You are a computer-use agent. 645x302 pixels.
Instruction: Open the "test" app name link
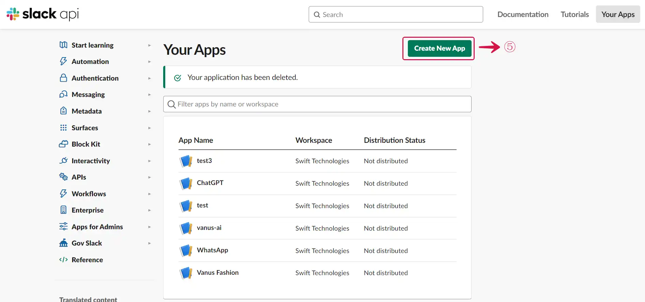pyautogui.click(x=202, y=205)
